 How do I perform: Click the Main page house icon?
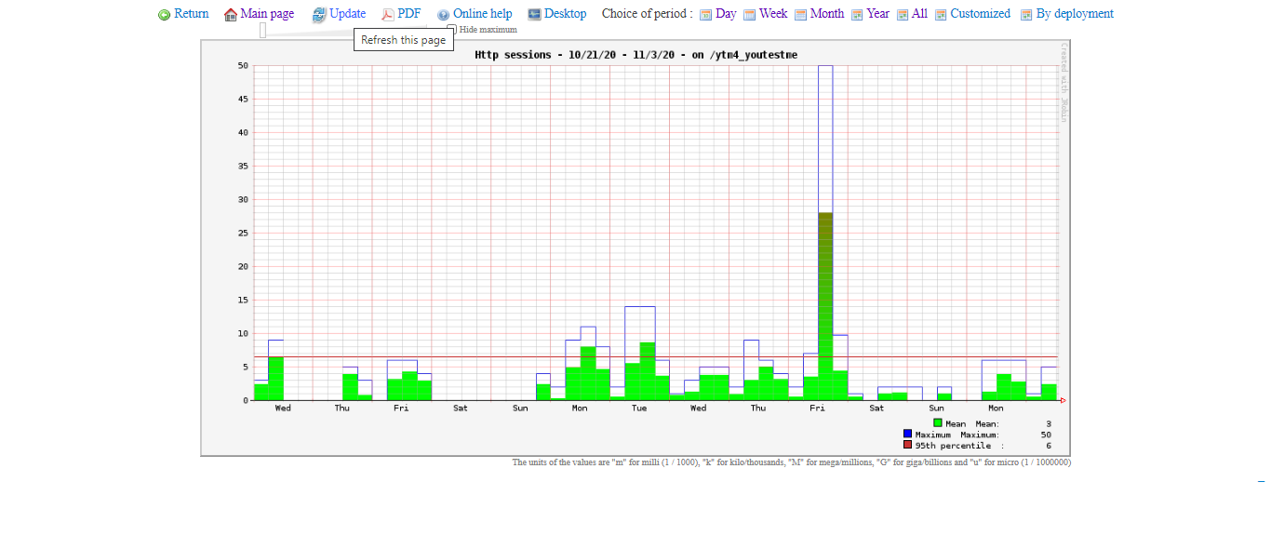(231, 15)
